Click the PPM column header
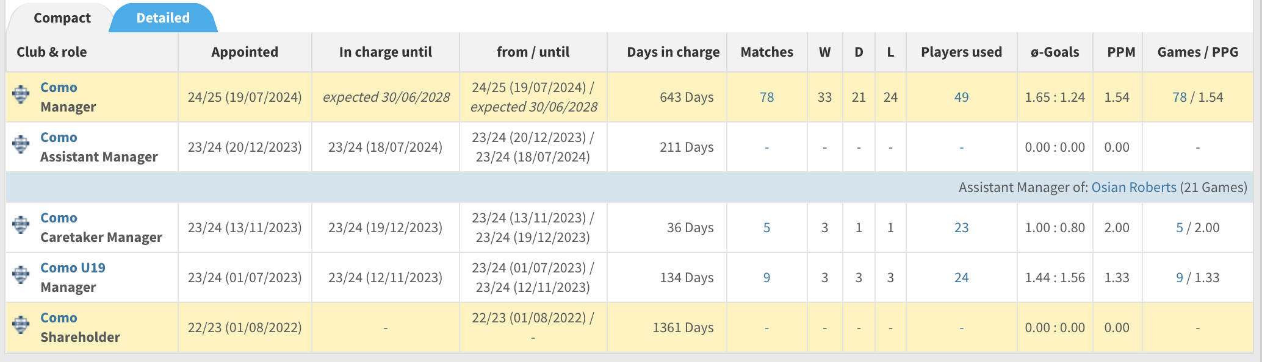Screen dimensions: 1262x362 pos(1121,52)
